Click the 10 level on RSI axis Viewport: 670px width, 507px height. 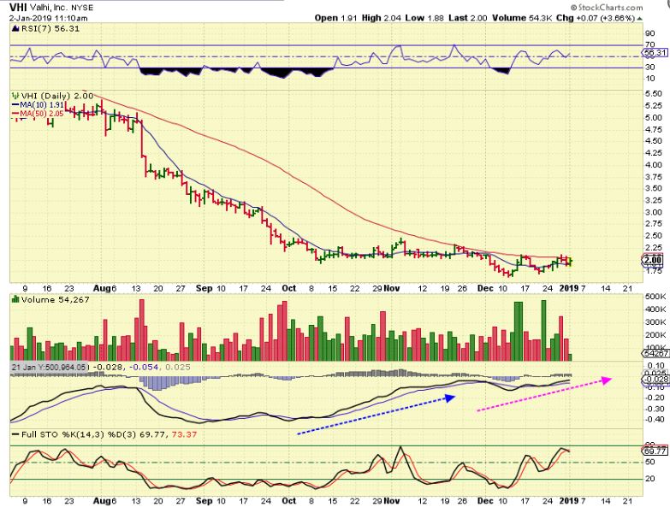tap(649, 78)
